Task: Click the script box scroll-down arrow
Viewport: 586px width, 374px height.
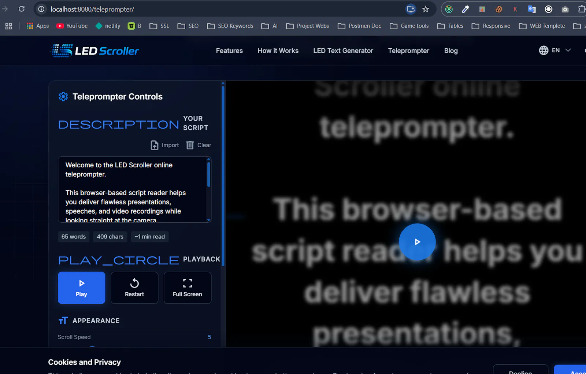Action: point(209,220)
